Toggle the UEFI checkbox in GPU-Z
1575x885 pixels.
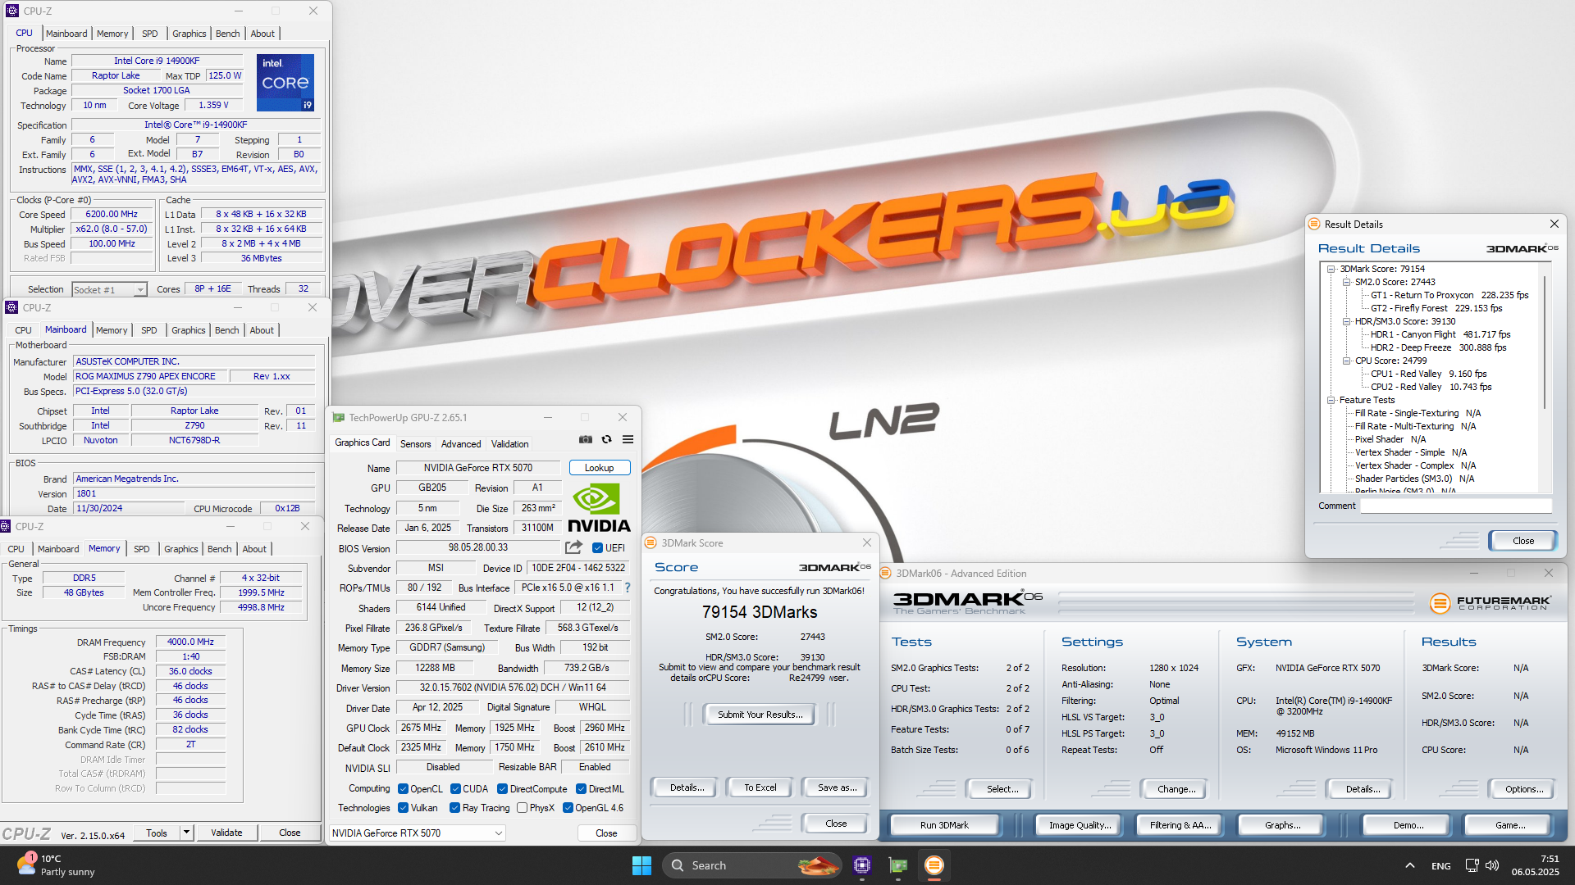[x=597, y=548]
